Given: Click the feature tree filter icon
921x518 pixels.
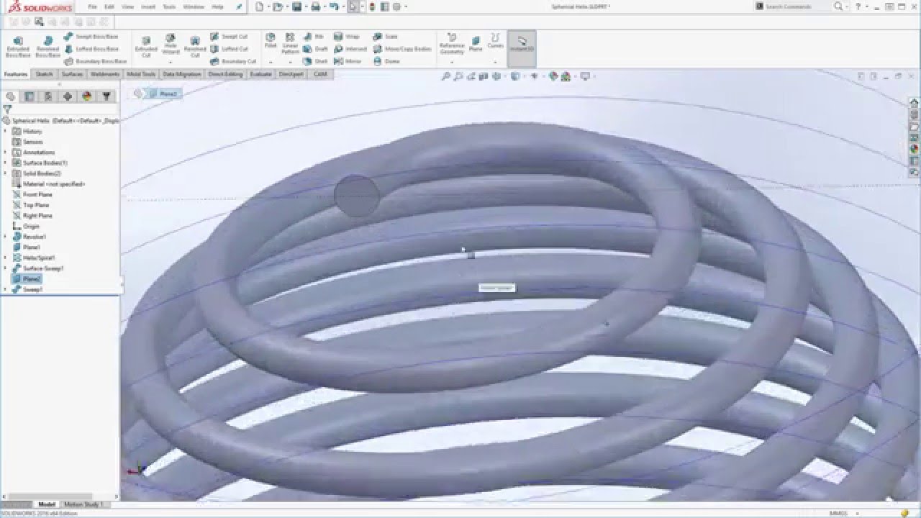Looking at the screenshot, I should click(x=7, y=109).
